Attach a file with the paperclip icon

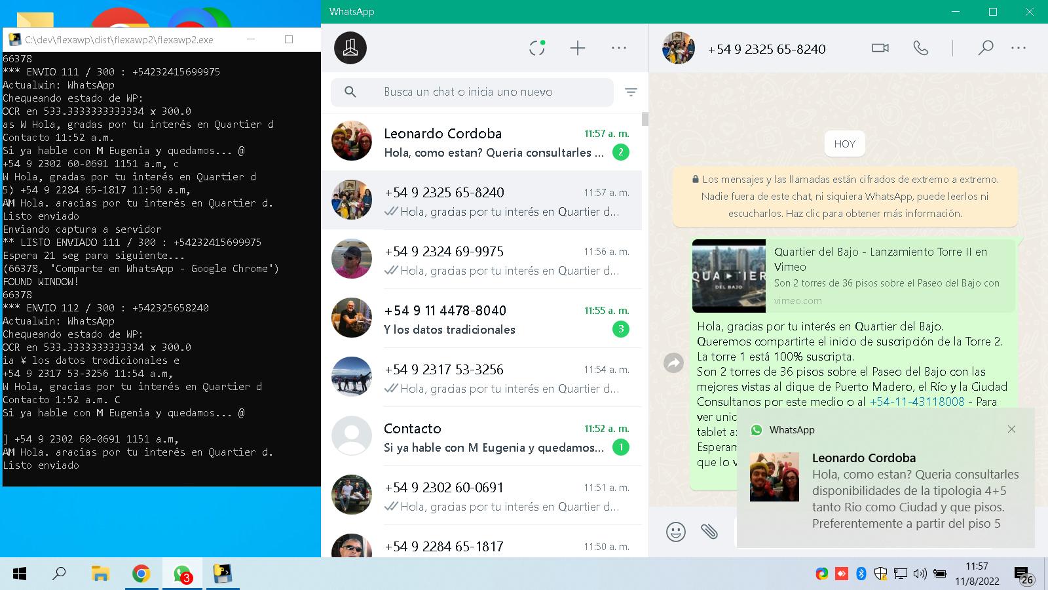pyautogui.click(x=709, y=532)
